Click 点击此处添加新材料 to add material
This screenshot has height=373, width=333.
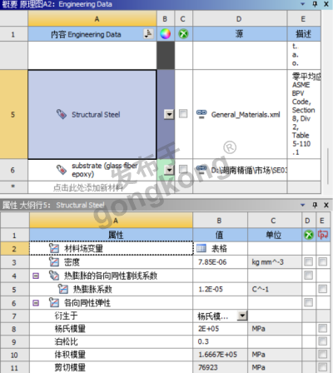coord(88,188)
